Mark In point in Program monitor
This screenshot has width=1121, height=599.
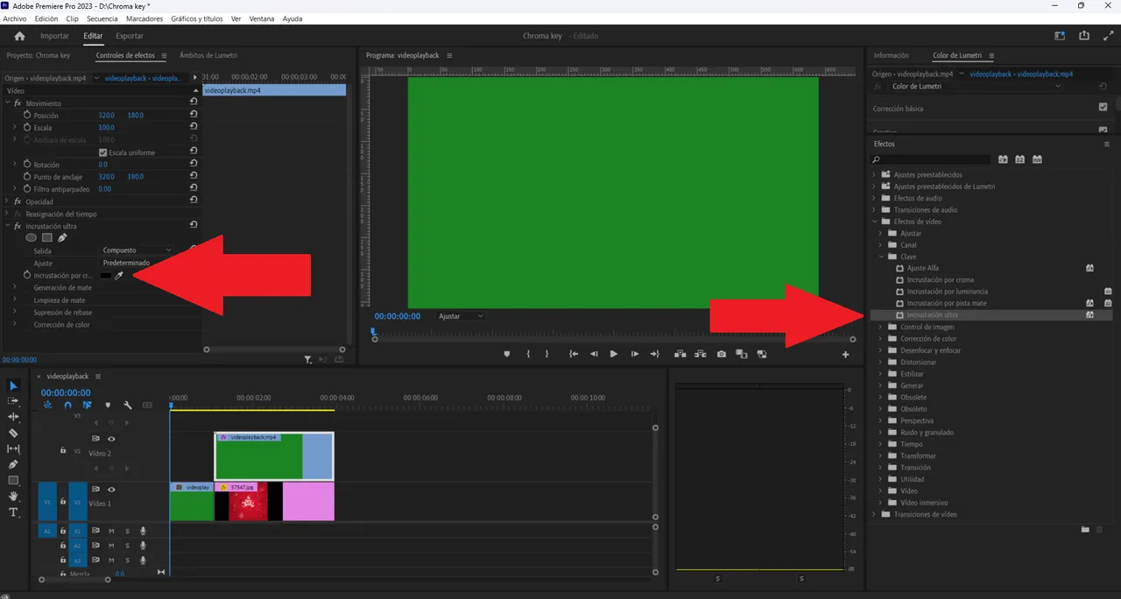(527, 354)
